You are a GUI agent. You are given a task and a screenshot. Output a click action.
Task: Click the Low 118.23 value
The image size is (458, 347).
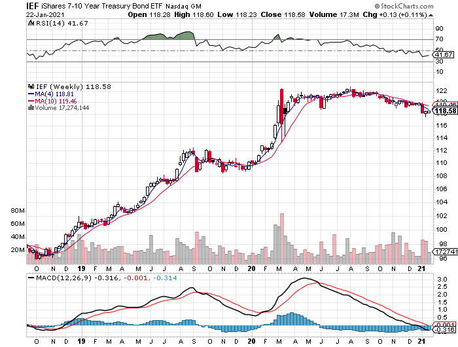click(237, 14)
